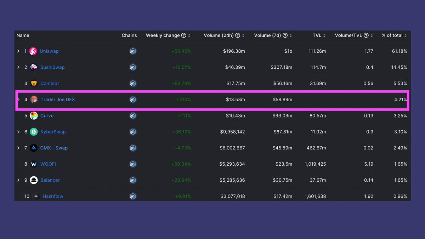
Task: Click the Arbitrum chain icon in Trader Joe row
Action: (133, 99)
